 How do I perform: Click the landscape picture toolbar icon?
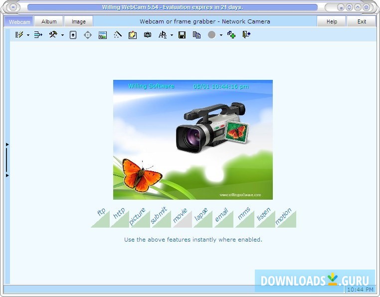pos(103,35)
